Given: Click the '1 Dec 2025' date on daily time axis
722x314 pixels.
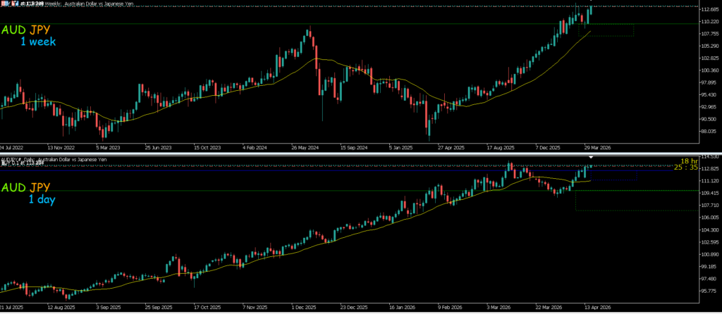Looking at the screenshot, I should coord(305,308).
